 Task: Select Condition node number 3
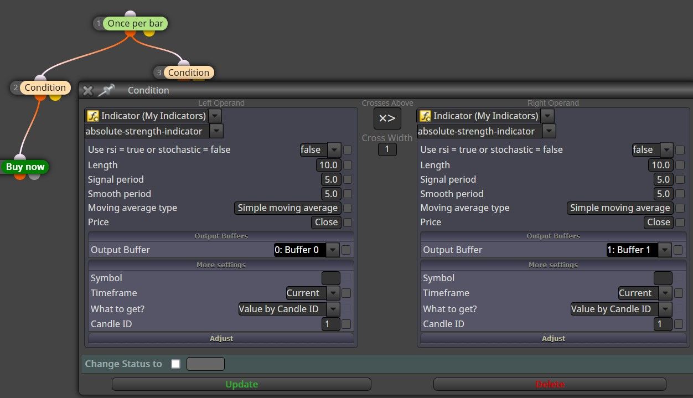[188, 73]
